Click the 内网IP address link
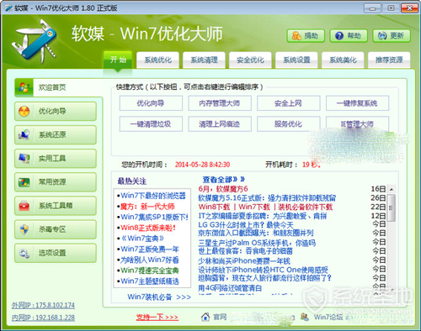Image resolution: width=421 pixels, height=331 pixels. (43, 318)
